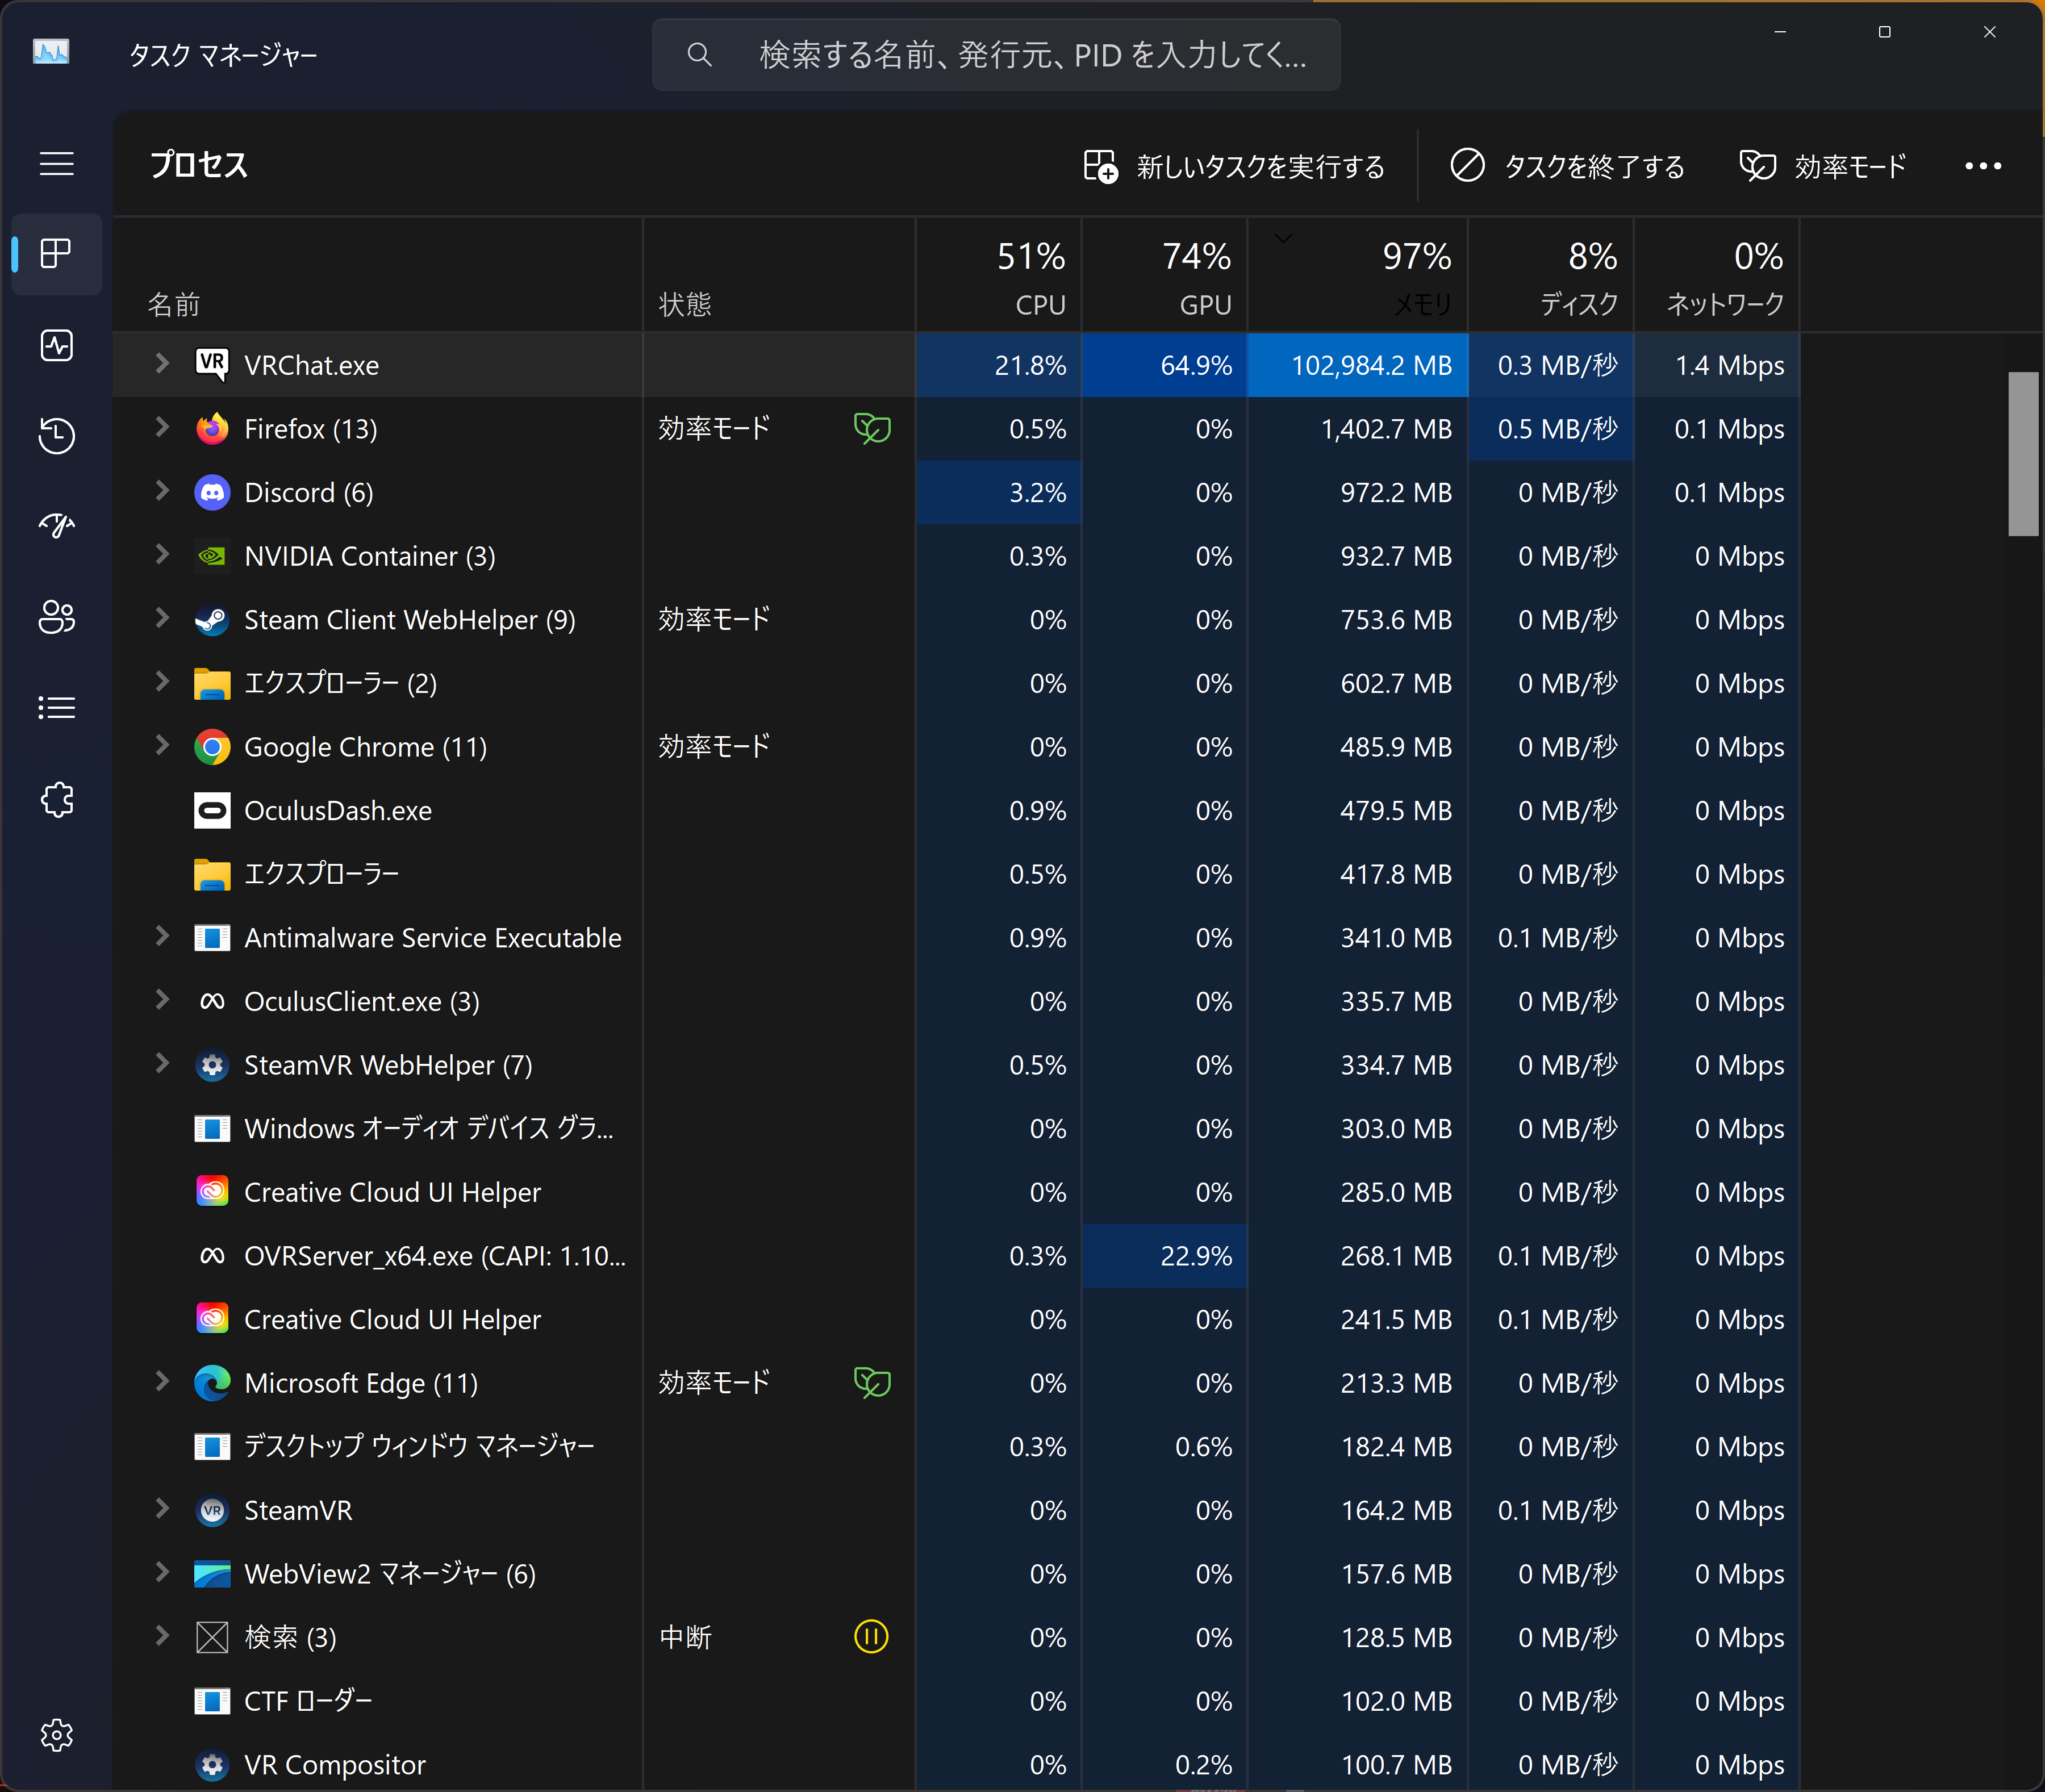Open the Performance page icon in sidebar

[56, 346]
